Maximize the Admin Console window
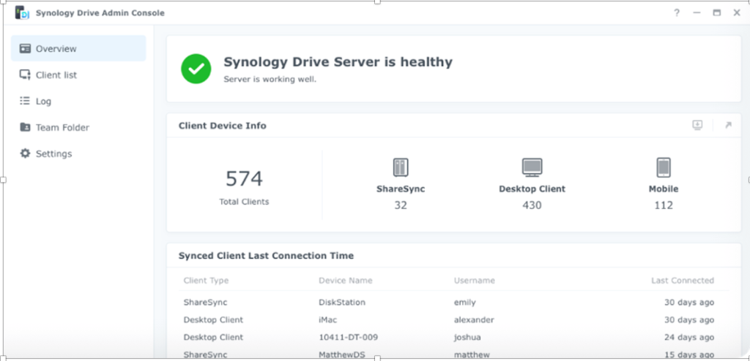 tap(716, 13)
